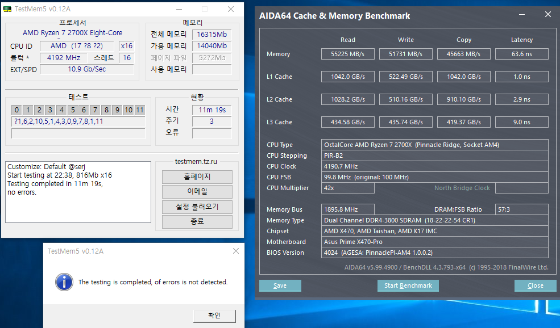The width and height of the screenshot is (560, 328).
Task: Click the Motherboard Asus Prime X470-Pro field
Action: click(435, 242)
